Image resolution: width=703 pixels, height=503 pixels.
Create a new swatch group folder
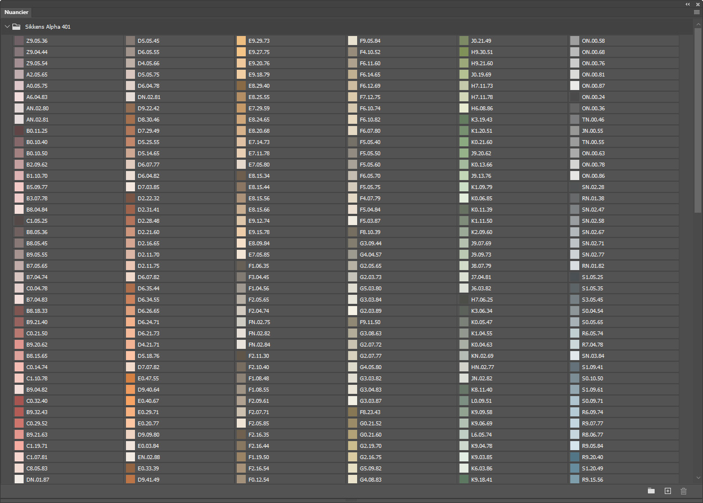(651, 491)
